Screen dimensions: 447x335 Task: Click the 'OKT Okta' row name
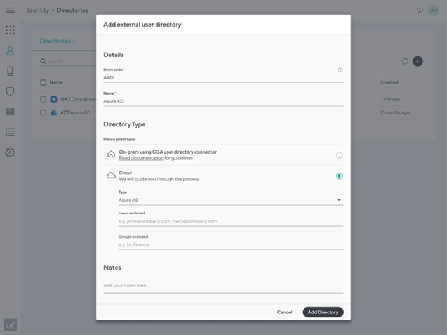(x=78, y=99)
